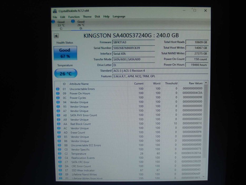Click Total Host Writes value 14067 GB

(x=197, y=48)
